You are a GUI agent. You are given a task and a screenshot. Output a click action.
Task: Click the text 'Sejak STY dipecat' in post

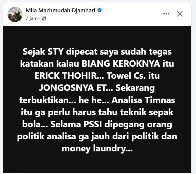coord(60,52)
